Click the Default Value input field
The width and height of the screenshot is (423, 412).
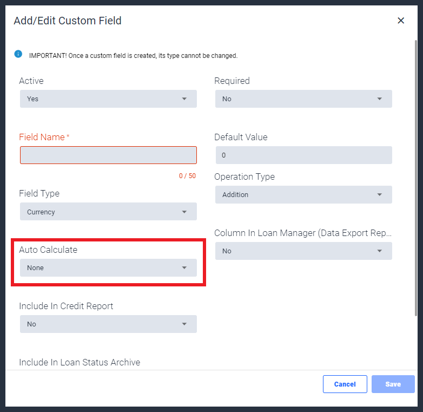pyautogui.click(x=303, y=155)
